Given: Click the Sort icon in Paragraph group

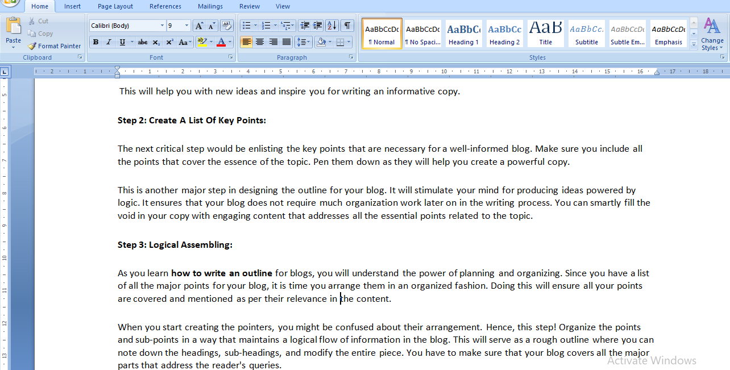Looking at the screenshot, I should point(330,26).
